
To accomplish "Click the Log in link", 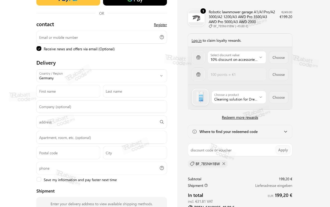I will [197, 41].
